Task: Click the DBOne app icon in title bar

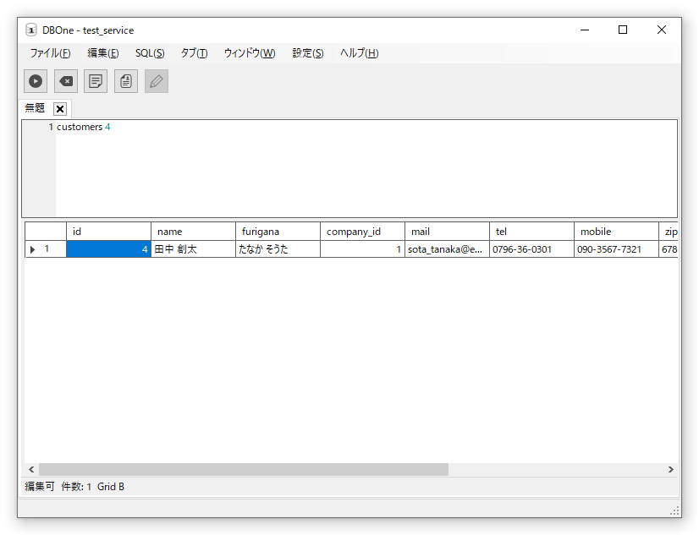Action: point(31,30)
